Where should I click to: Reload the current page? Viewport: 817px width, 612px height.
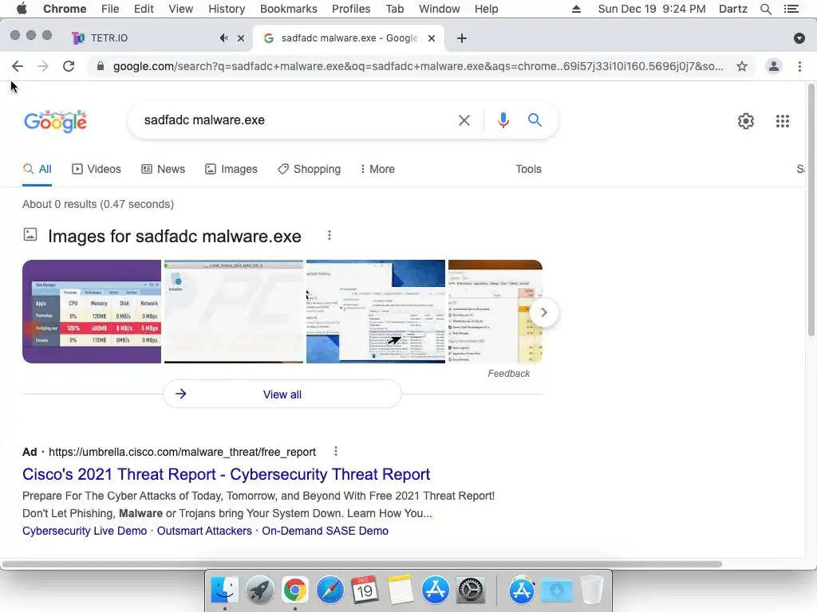click(x=69, y=66)
